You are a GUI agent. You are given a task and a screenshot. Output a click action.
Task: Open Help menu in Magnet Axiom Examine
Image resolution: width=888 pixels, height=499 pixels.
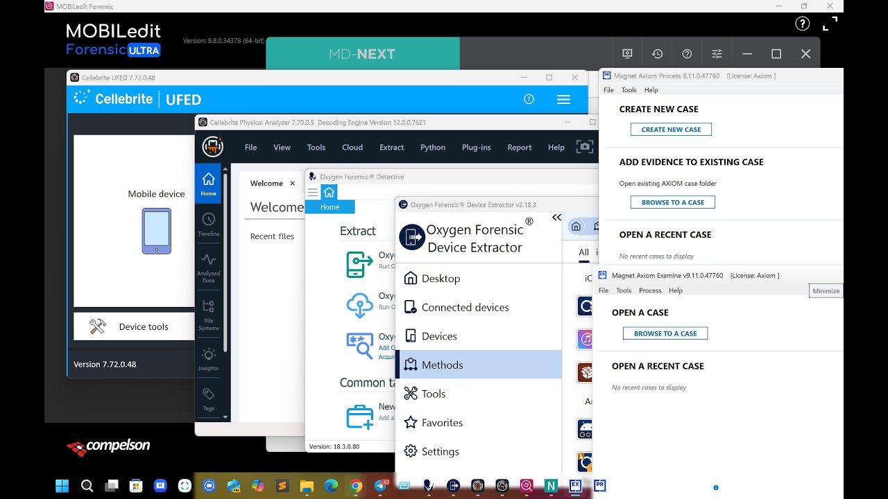676,290
